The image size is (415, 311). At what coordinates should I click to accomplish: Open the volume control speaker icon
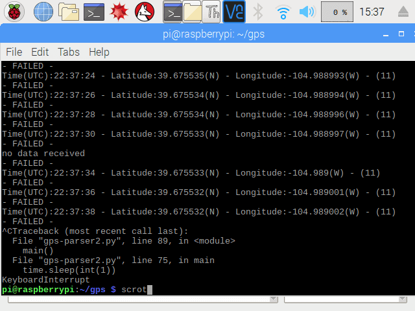[x=307, y=12]
